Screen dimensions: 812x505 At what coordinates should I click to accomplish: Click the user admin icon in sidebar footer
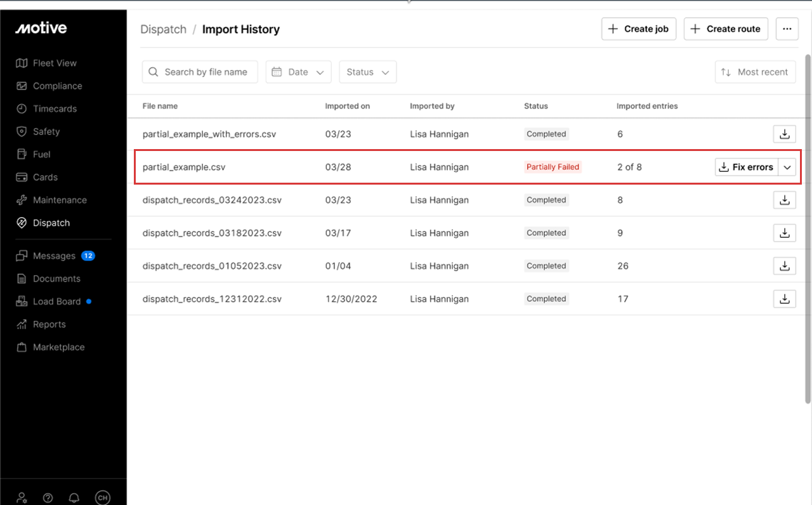pos(22,498)
